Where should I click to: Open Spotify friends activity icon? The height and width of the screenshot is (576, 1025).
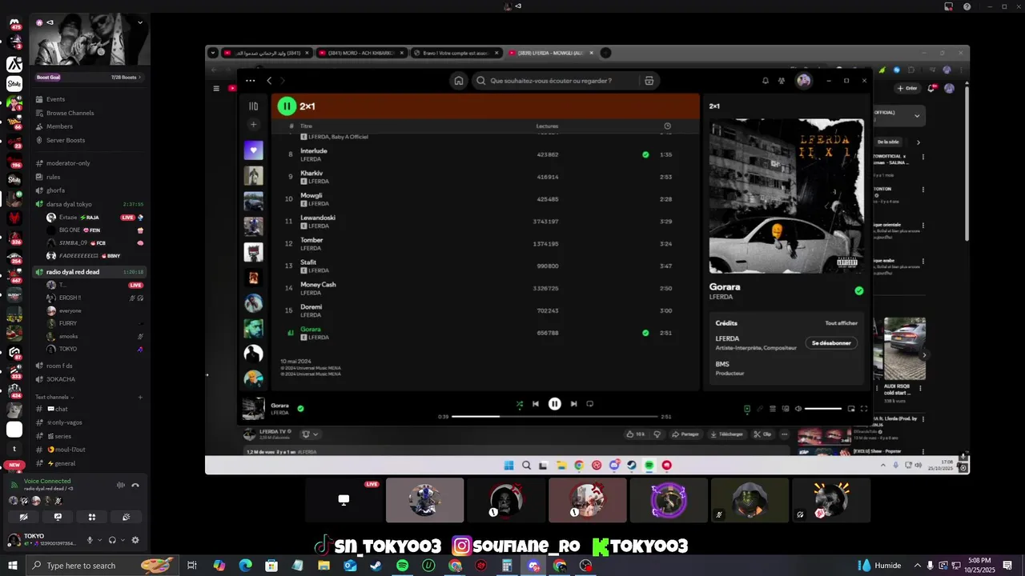point(782,81)
